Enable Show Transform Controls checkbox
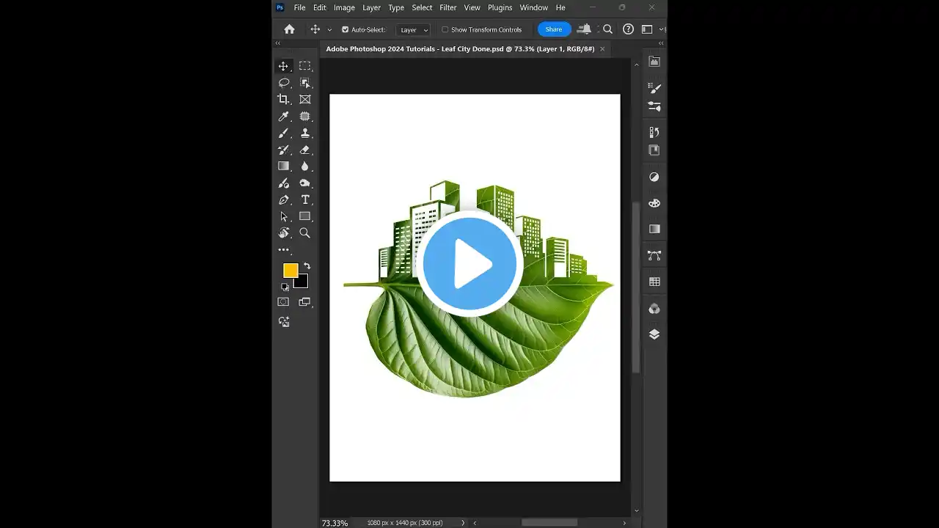This screenshot has height=528, width=939. tap(445, 30)
